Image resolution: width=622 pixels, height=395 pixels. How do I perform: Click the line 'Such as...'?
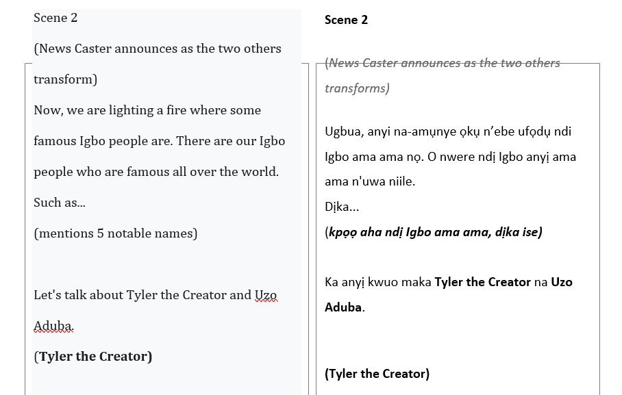[60, 203]
